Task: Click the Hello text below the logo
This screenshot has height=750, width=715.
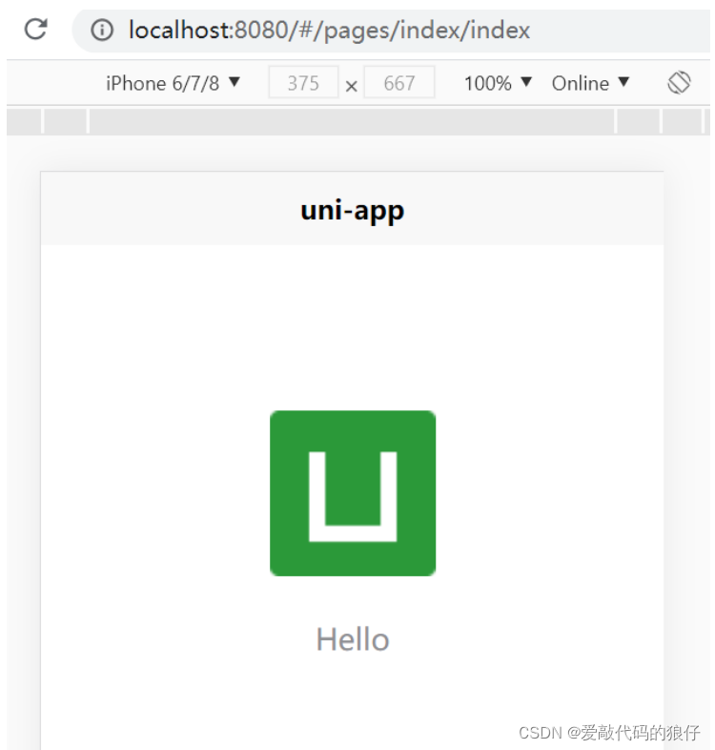Action: [x=353, y=639]
